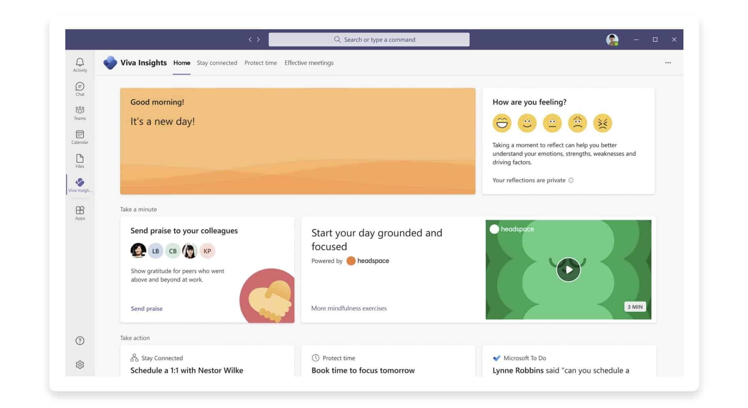Choose the neutral face emoji
Image resolution: width=748 pixels, height=408 pixels.
coord(552,123)
